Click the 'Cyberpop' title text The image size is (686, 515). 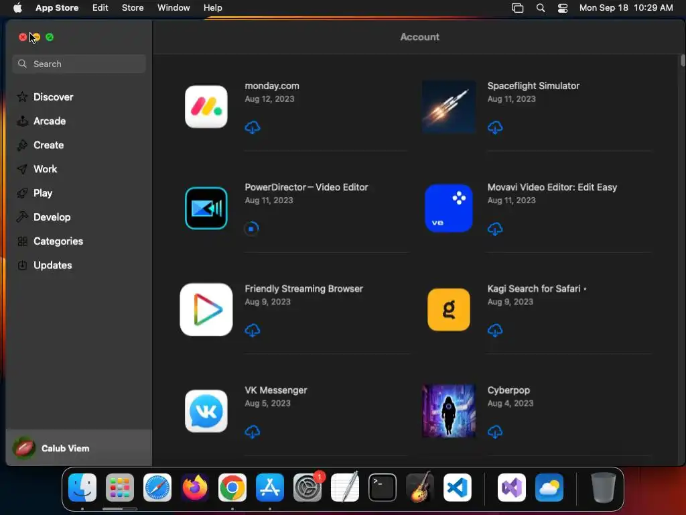pos(508,390)
